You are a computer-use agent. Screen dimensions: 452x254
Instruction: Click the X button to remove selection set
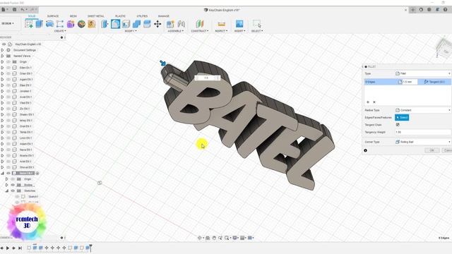[x=374, y=102]
